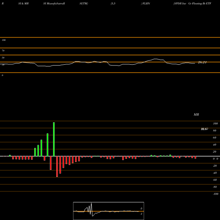Click the 'SI MunafaSutraR' header text

pyautogui.click(x=54, y=4)
